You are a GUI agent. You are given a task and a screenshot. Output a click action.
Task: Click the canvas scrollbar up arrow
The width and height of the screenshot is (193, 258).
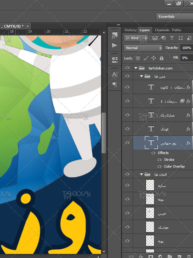pos(104,33)
